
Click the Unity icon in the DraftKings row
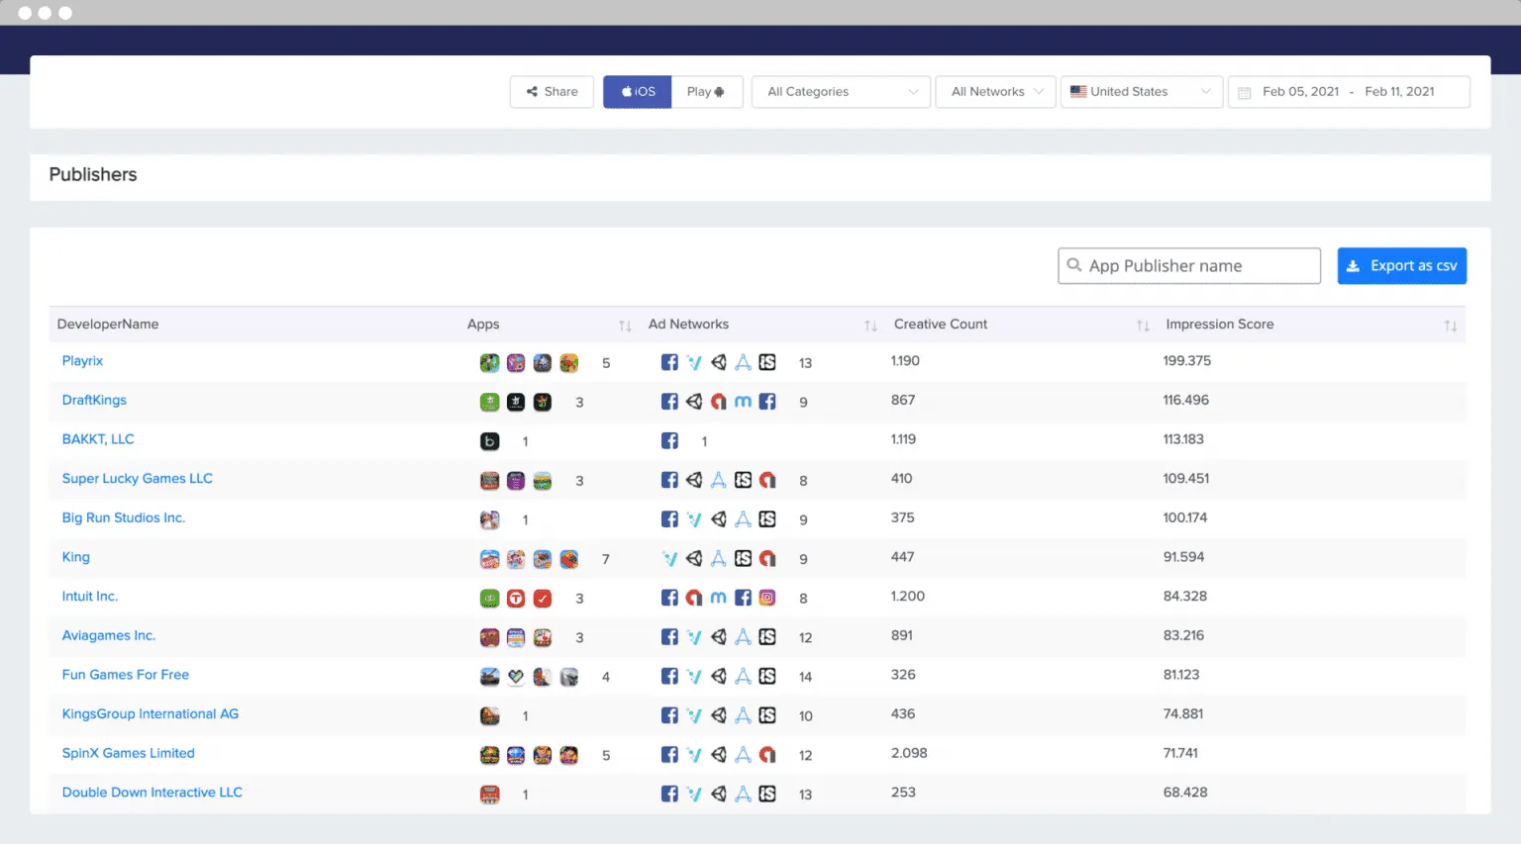pos(694,402)
